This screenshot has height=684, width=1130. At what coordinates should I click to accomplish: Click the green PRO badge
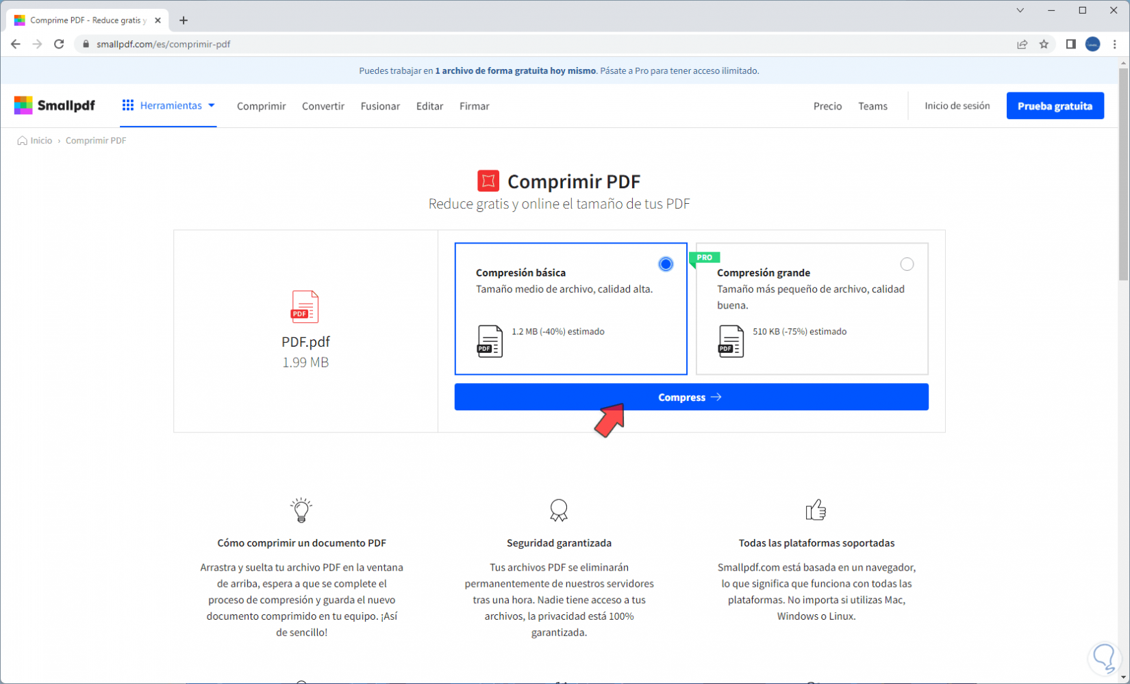[704, 258]
